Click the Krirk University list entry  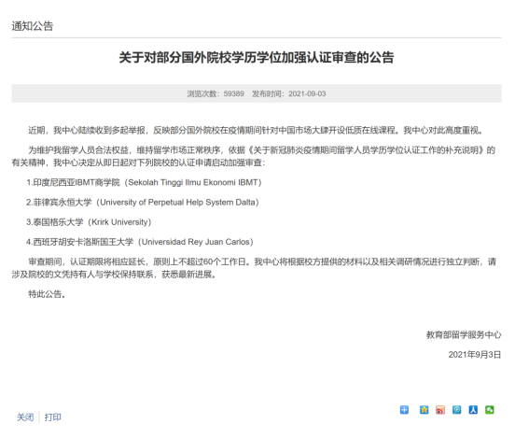point(89,222)
